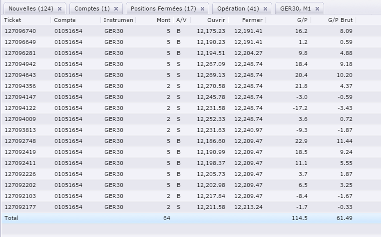Sort by the Instrumen column header
The height and width of the screenshot is (237, 381).
[x=118, y=20]
